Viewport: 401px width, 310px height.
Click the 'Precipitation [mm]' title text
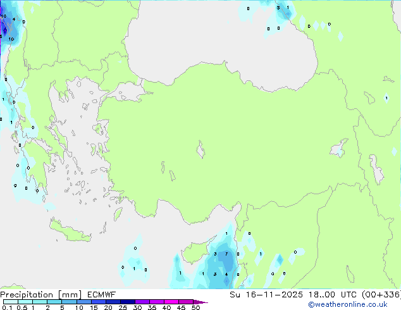tap(41, 295)
